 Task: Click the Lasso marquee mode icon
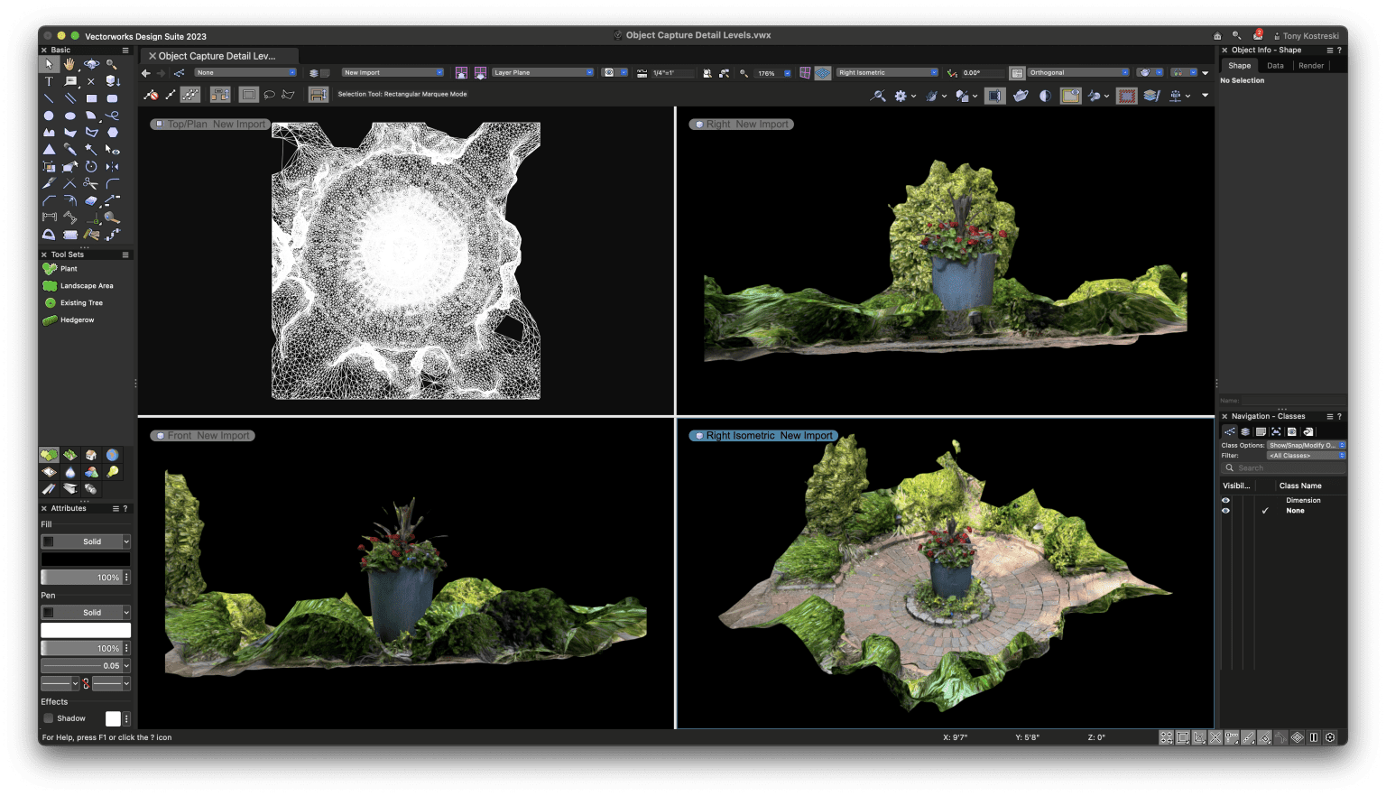pos(269,94)
